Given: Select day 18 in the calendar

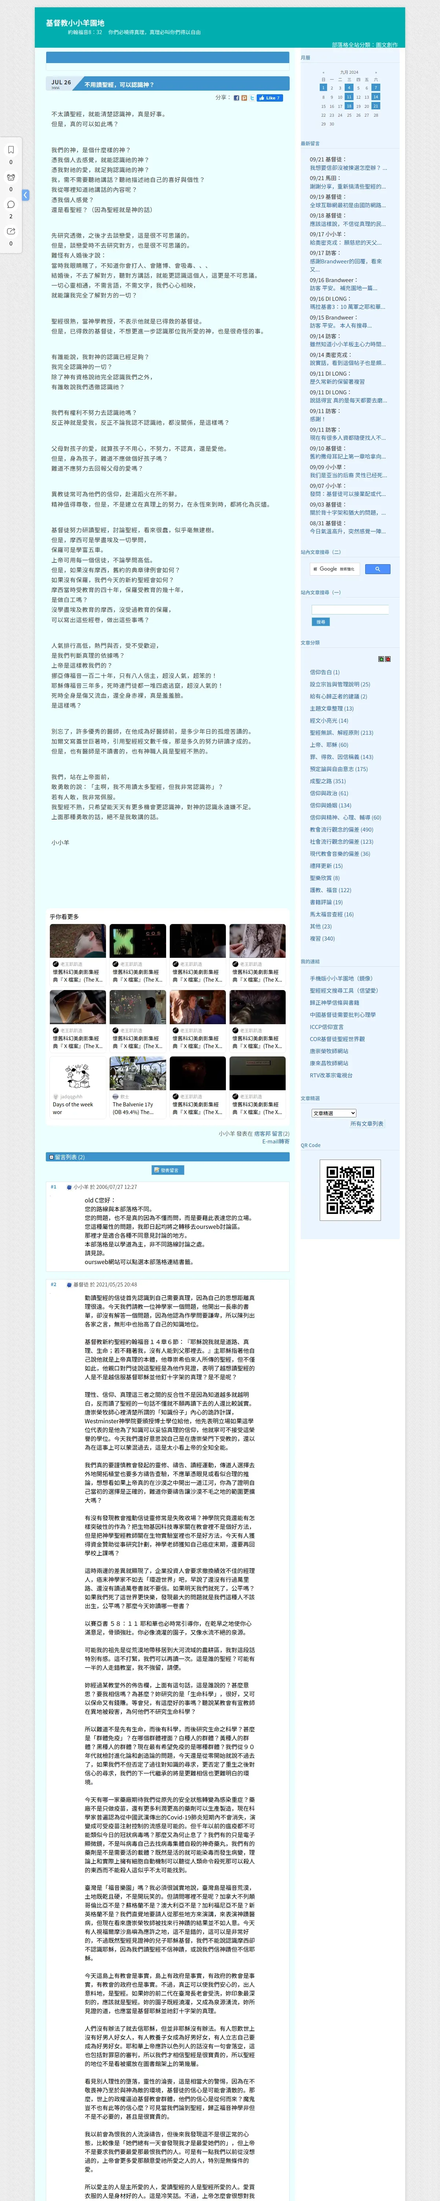Looking at the screenshot, I should coord(349,106).
